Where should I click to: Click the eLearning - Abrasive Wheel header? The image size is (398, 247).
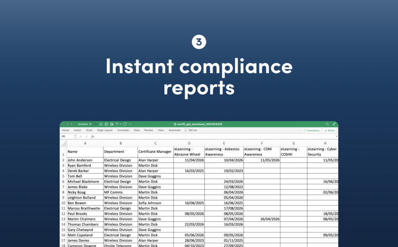pos(189,152)
